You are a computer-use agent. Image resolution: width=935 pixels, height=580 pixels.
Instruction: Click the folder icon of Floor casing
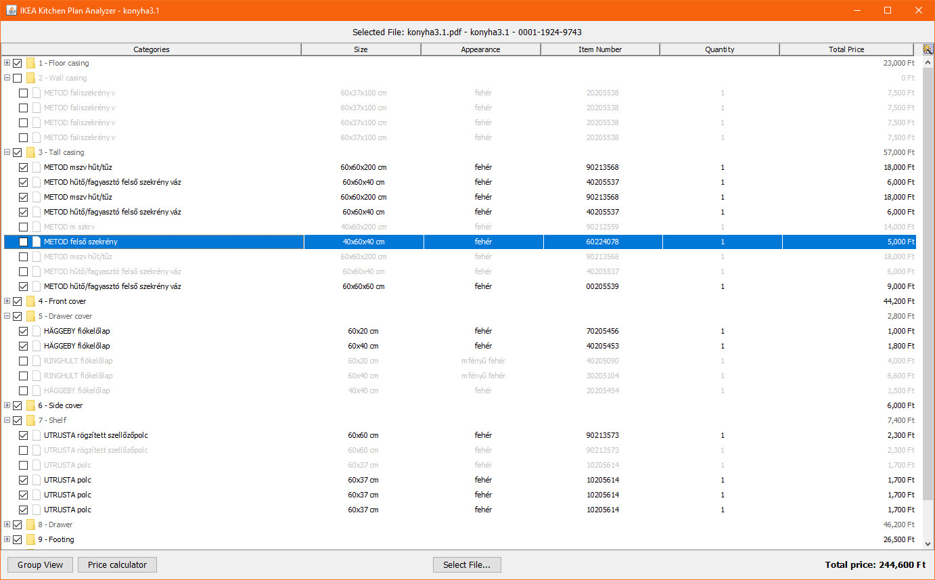(x=30, y=63)
